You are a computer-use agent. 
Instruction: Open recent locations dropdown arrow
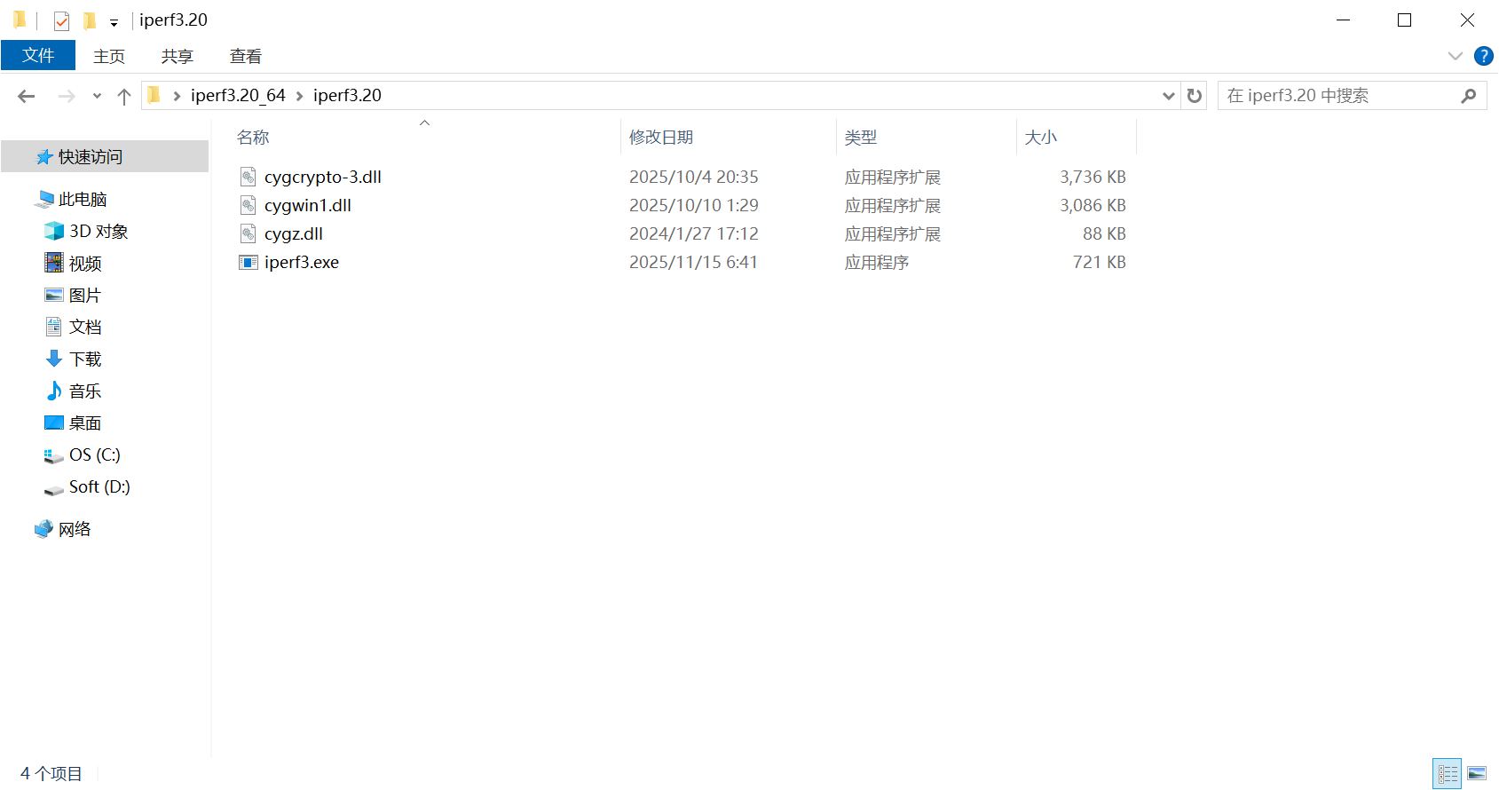97,96
